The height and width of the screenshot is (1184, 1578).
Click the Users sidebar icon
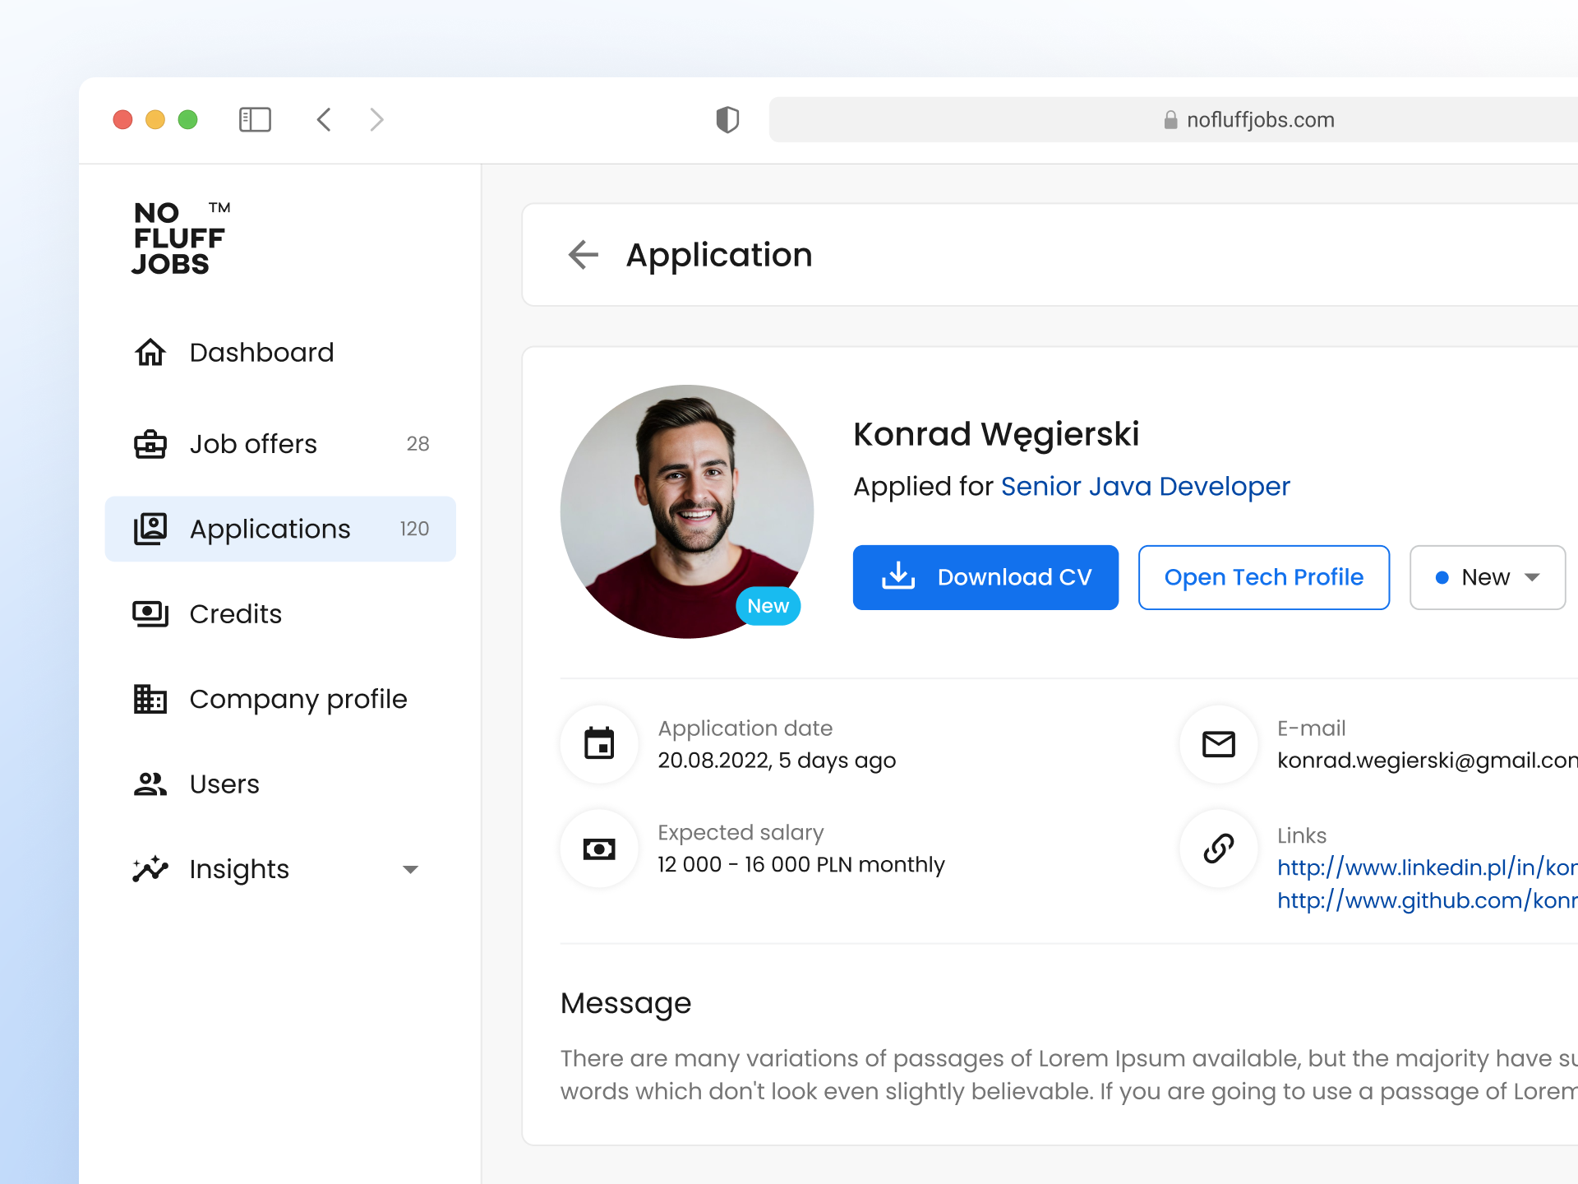click(x=150, y=784)
